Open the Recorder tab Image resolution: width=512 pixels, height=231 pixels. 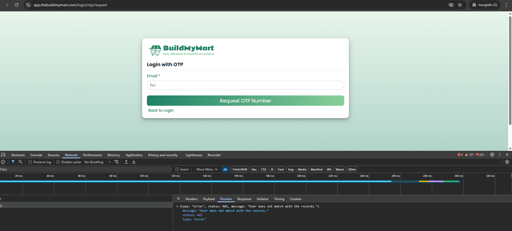pos(214,155)
